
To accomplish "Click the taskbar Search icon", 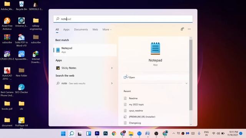I will tap(72, 133).
